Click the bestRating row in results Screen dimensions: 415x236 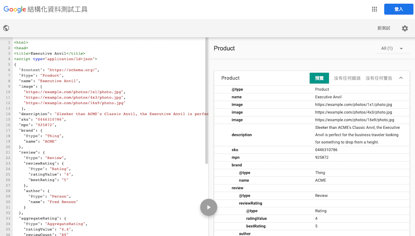(x=312, y=226)
